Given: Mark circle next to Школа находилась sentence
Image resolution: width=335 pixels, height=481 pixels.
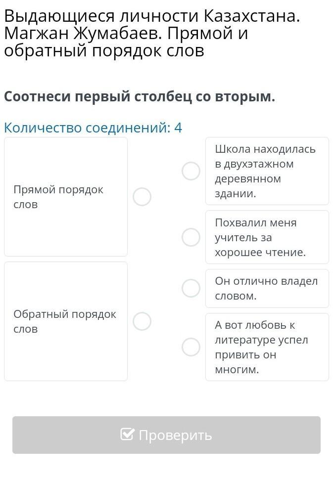Looking at the screenshot, I should pos(191,171).
